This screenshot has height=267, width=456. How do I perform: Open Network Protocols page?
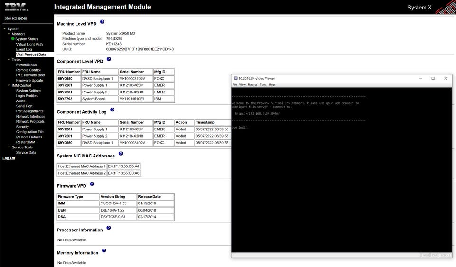30,121
